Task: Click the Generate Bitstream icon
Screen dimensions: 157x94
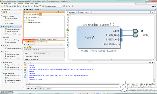Action: pos(5,78)
